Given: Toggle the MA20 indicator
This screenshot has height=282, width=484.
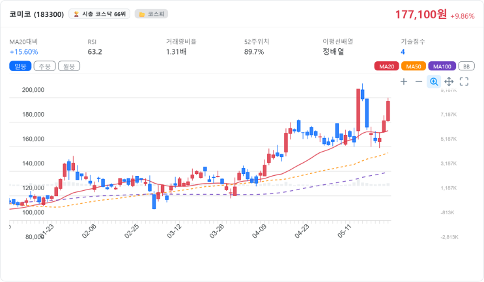Looking at the screenshot, I should coord(386,66).
